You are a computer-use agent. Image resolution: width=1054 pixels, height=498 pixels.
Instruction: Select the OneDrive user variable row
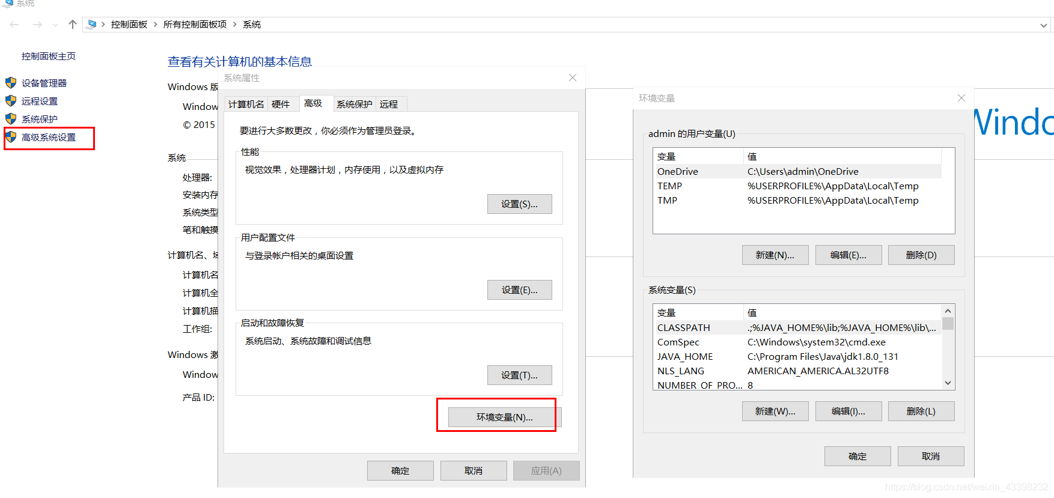point(797,172)
